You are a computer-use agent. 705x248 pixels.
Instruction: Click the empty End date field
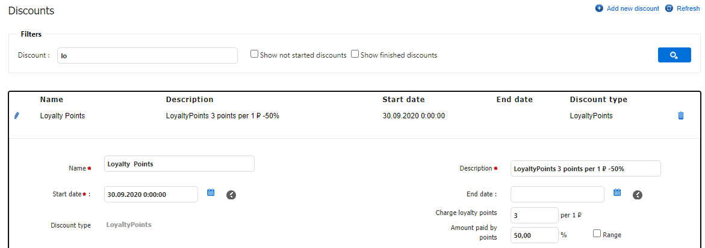point(557,195)
